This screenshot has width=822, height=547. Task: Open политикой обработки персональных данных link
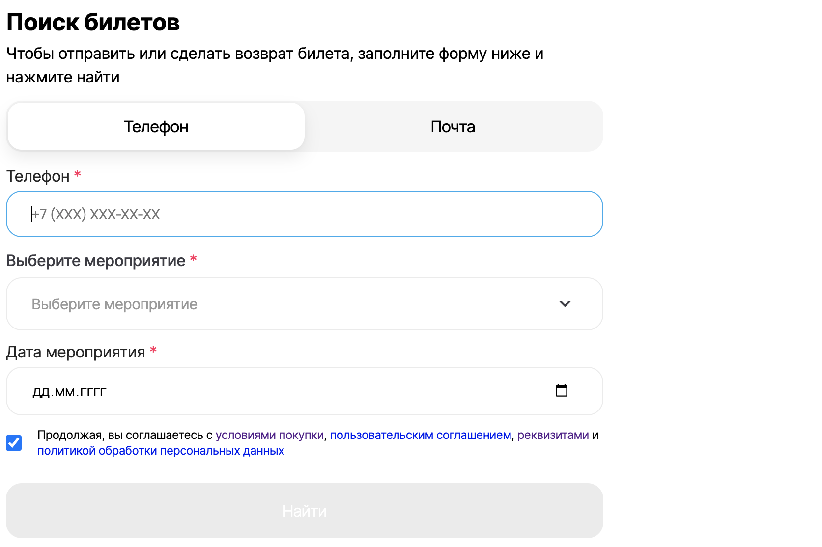pos(161,451)
